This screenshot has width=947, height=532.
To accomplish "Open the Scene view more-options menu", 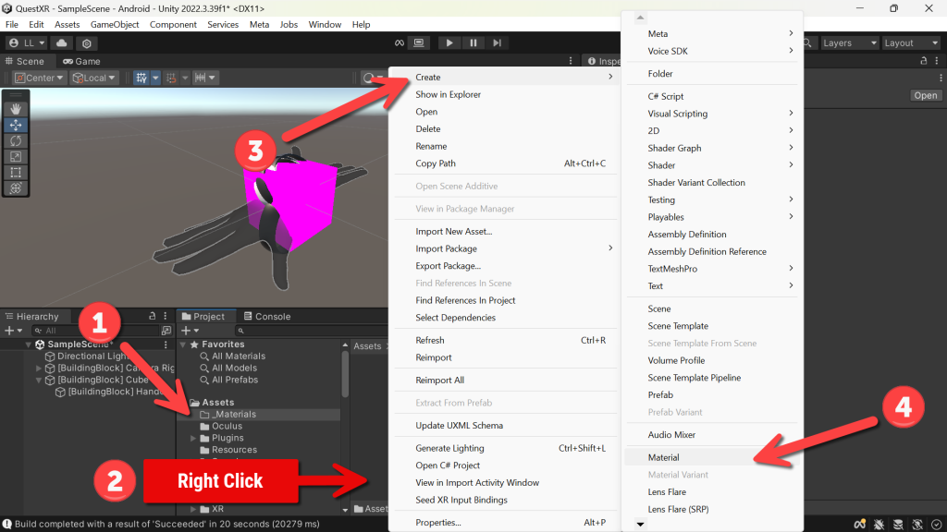I will point(571,61).
